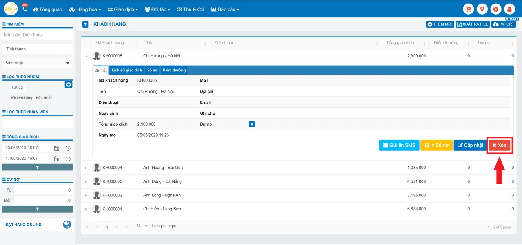Apply the Dư nợ range filter

tap(38, 209)
